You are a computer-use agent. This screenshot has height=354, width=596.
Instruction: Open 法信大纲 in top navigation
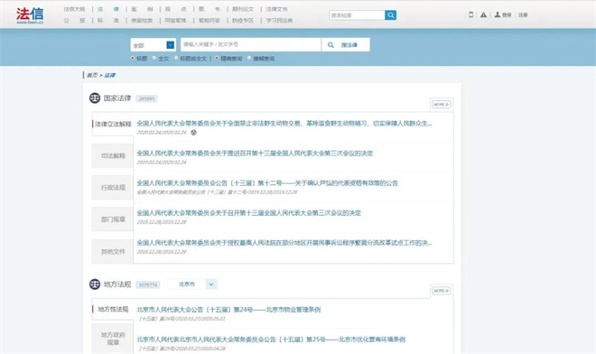tap(74, 9)
